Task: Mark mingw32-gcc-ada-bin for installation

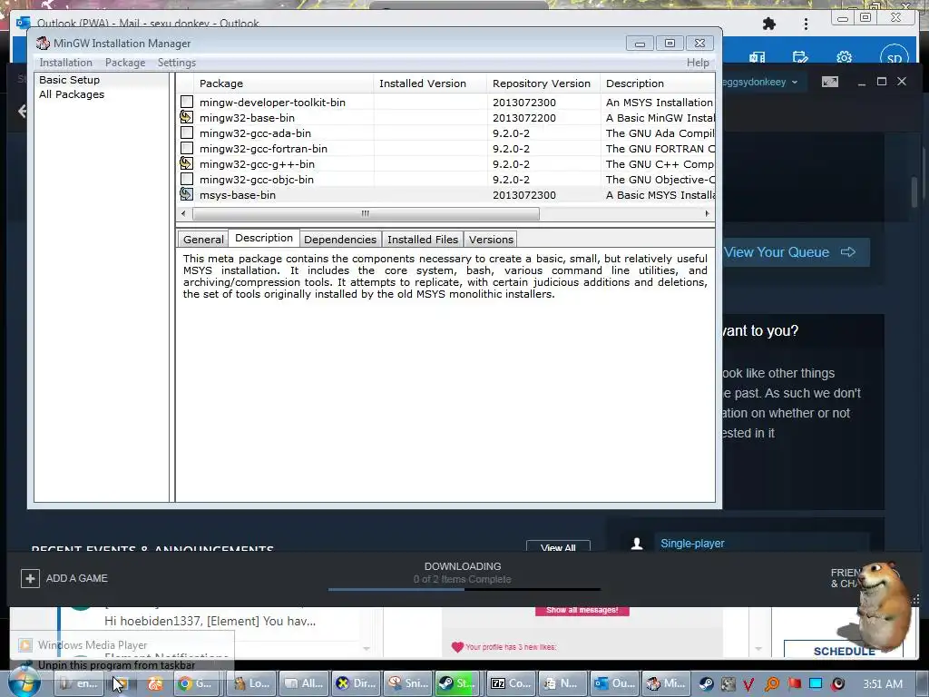Action: pos(187,133)
